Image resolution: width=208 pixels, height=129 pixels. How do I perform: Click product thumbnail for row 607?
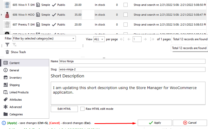pyautogui.click(x=7, y=25)
